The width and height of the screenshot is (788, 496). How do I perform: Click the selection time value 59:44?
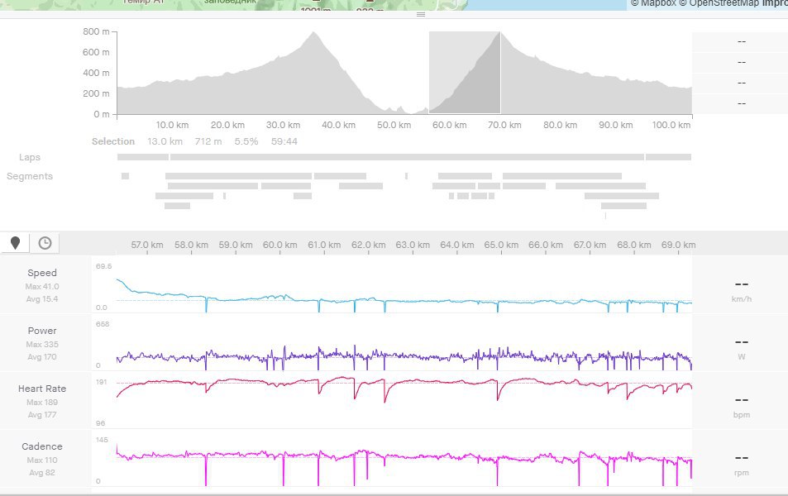pos(284,141)
